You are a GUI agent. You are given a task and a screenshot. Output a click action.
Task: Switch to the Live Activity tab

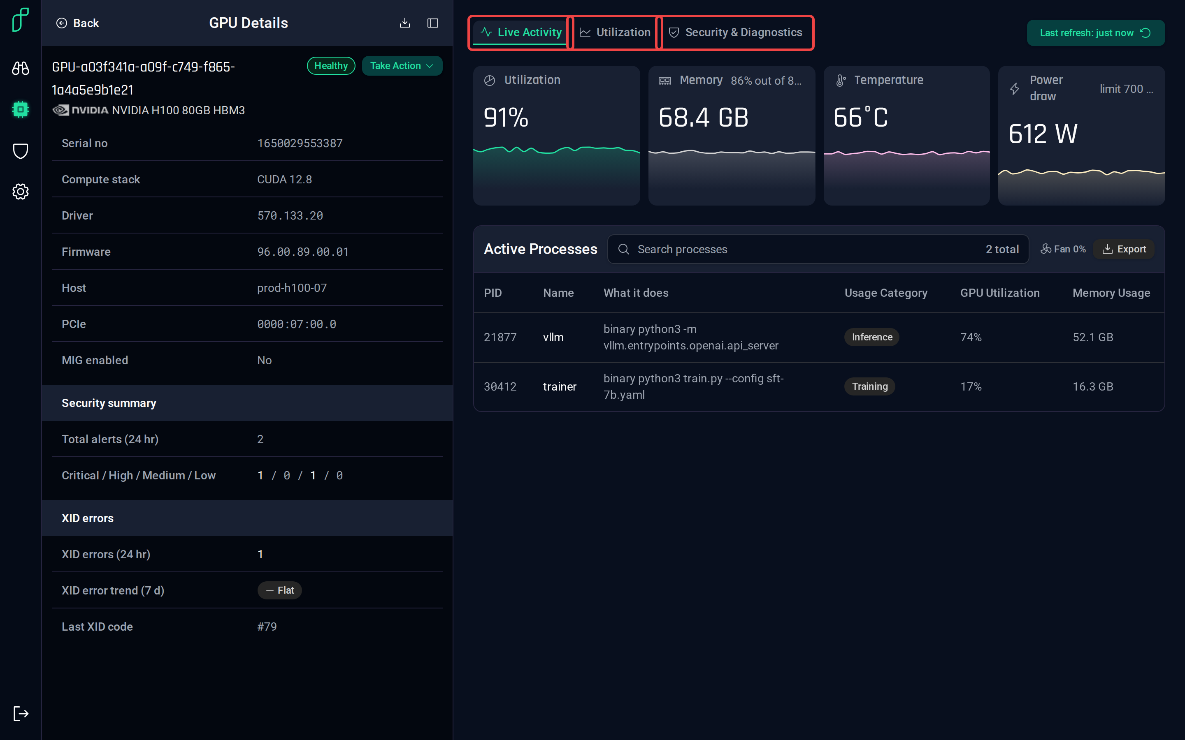520,32
